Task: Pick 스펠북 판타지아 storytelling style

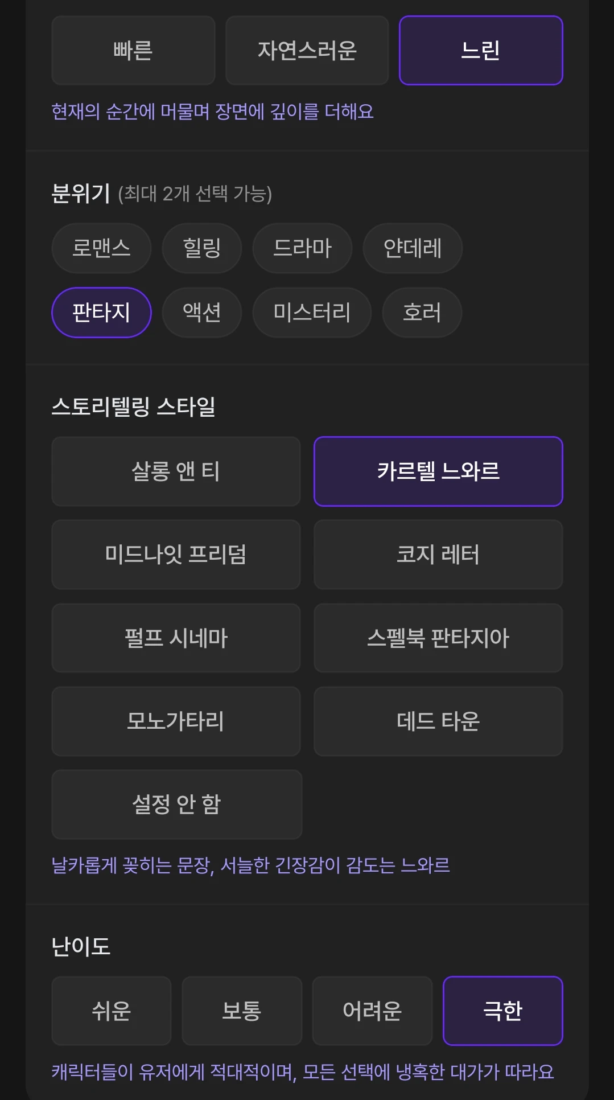Action: tap(438, 638)
